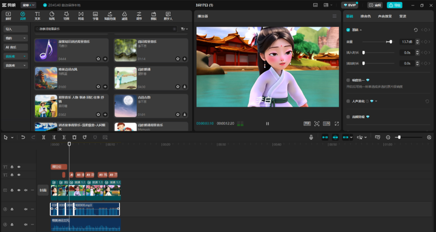The image size is (436, 232).
Task: Select the Basic (基础) properties tab
Action: 349,16
